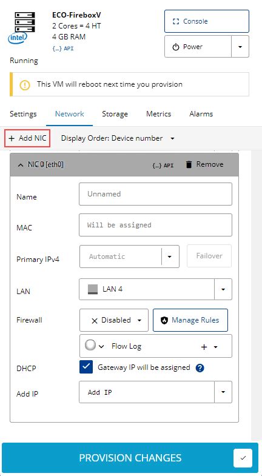The height and width of the screenshot is (476, 262).
Task: Switch to the Storage tab
Action: 115,114
